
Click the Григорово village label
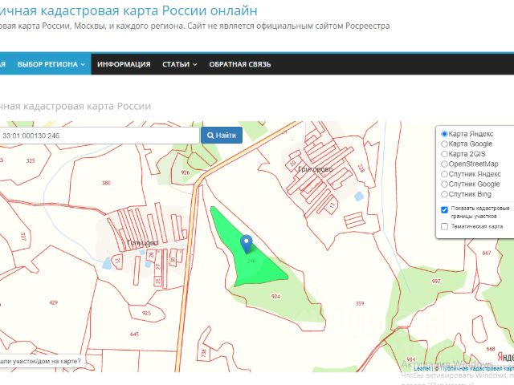tap(315, 169)
